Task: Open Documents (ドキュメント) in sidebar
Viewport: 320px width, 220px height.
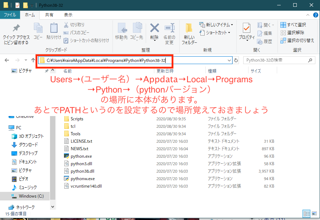Action: (x=24, y=162)
